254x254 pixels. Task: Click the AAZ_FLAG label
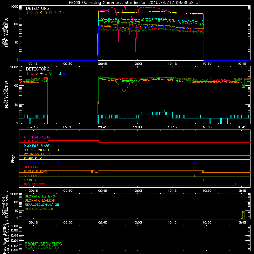click(31, 176)
